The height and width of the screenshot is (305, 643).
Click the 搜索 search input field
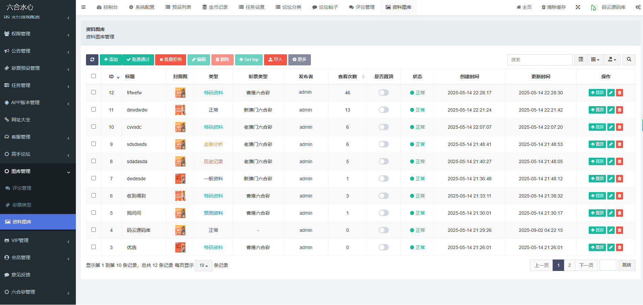click(539, 60)
